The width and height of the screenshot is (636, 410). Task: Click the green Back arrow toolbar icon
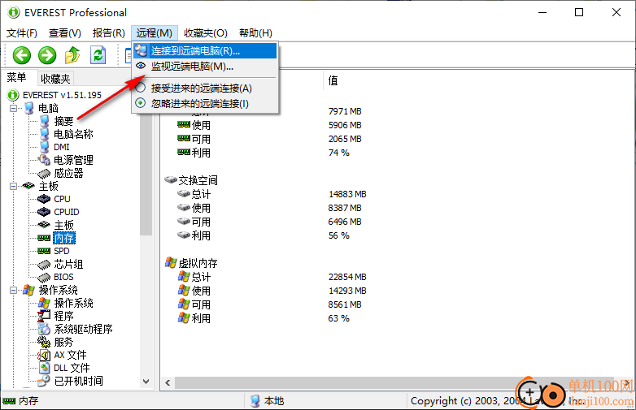tap(21, 55)
